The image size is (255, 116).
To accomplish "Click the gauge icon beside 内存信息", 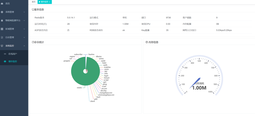I will [147, 42].
